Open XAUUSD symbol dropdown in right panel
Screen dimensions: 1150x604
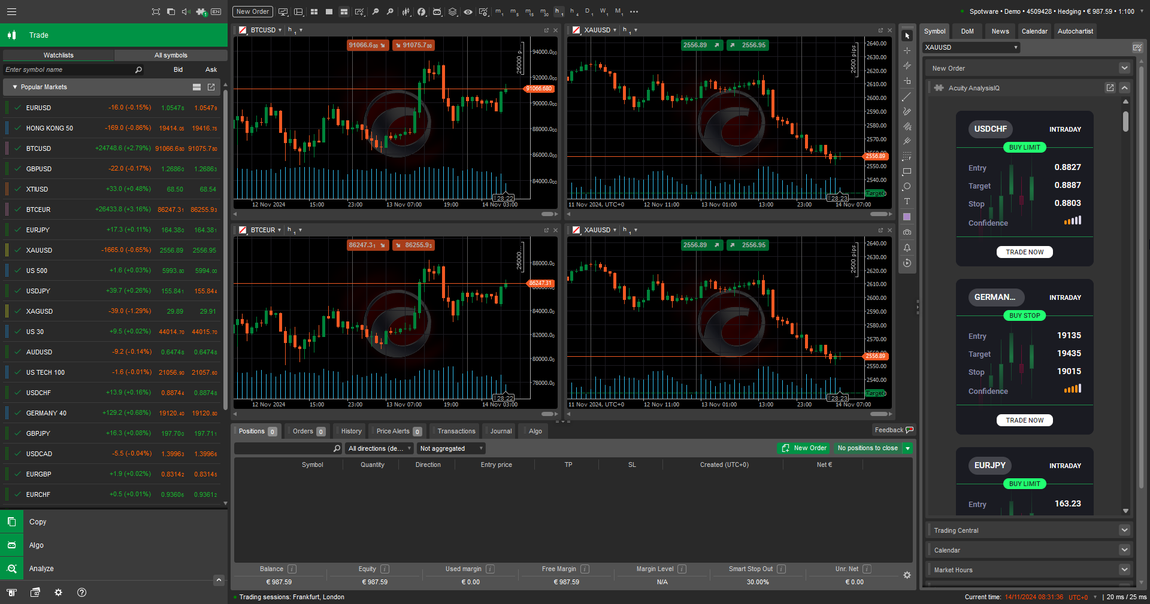tap(971, 47)
